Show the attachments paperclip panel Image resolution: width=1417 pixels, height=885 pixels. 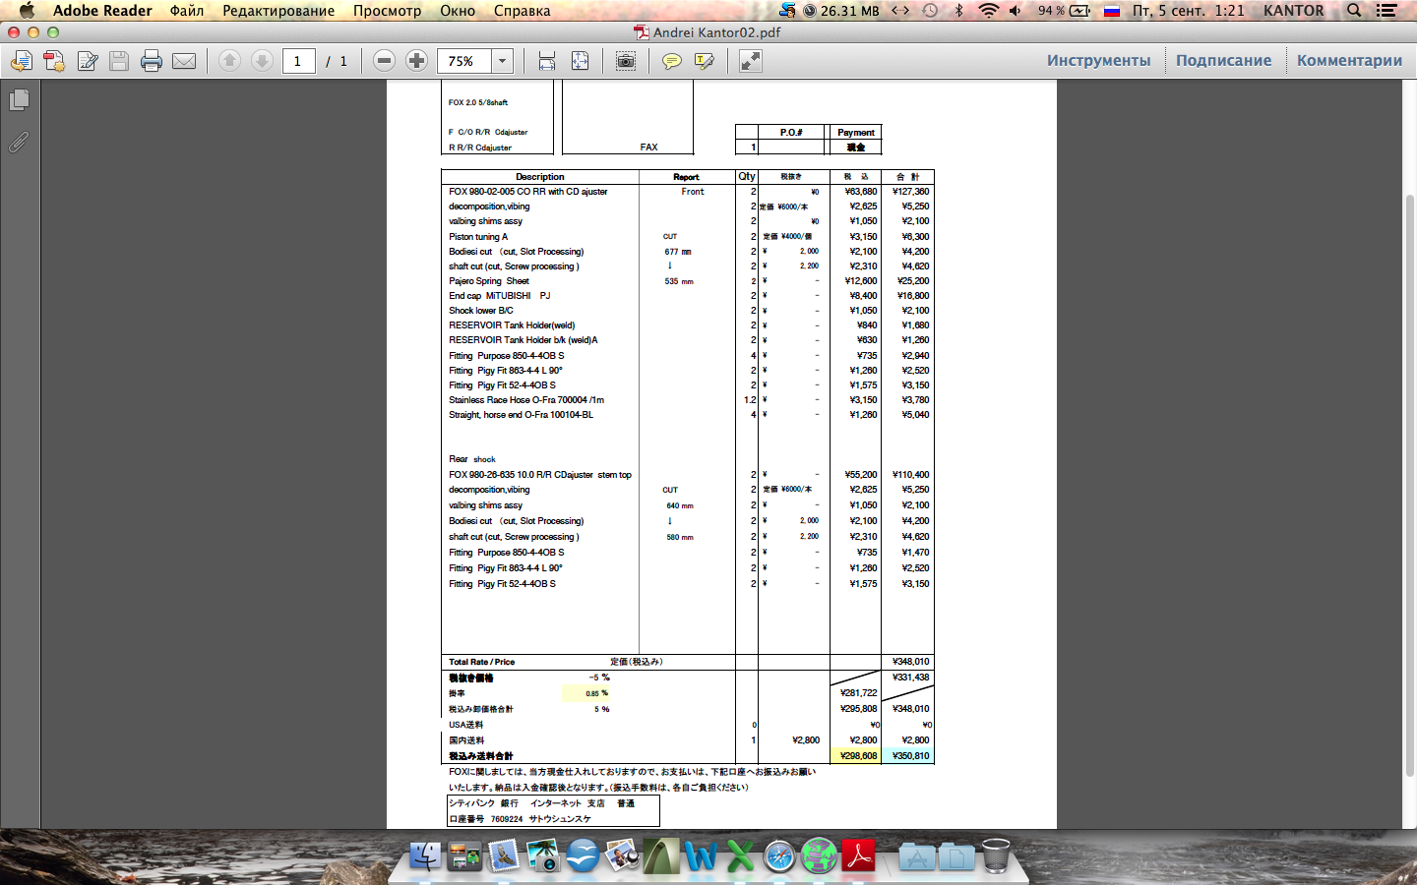click(19, 143)
